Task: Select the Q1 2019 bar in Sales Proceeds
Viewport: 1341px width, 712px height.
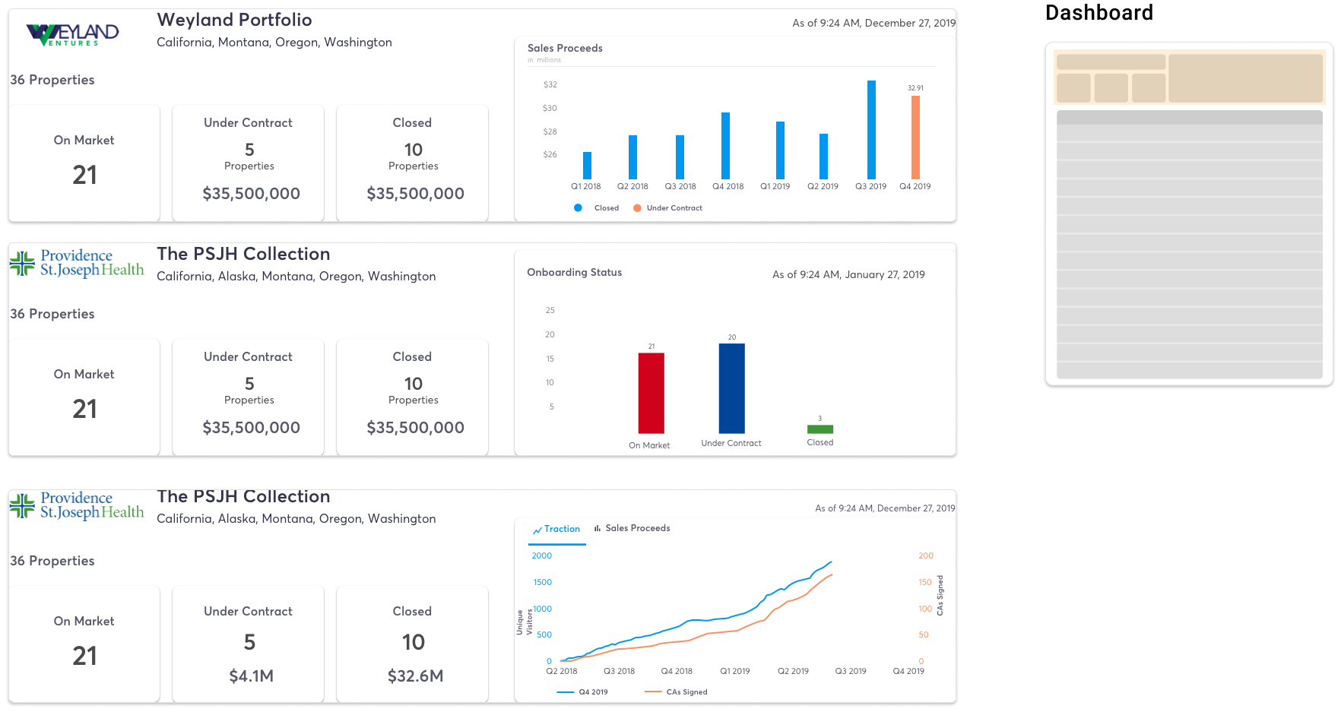Action: (x=780, y=150)
